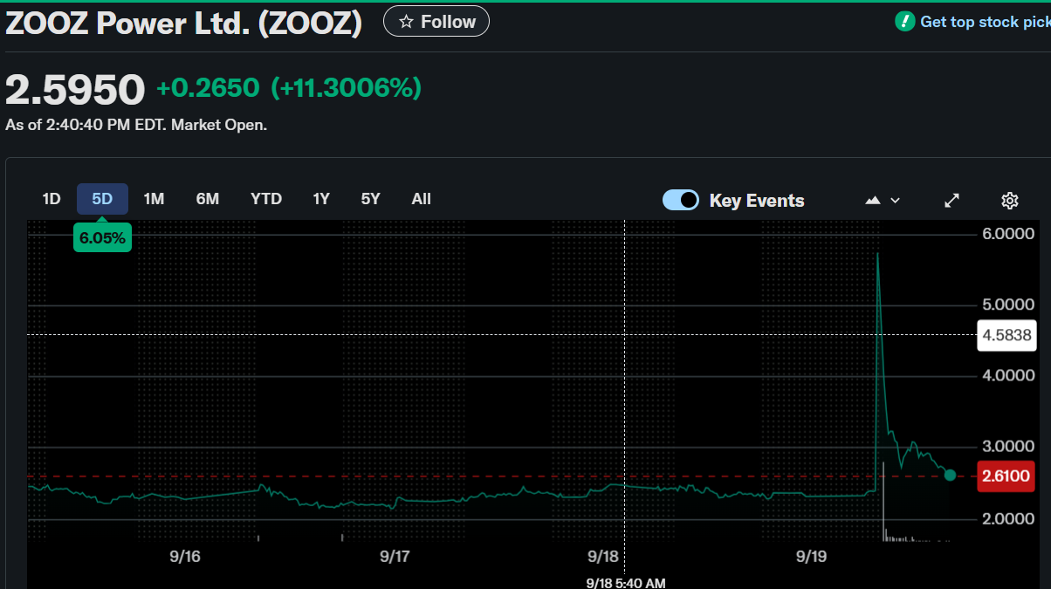1051x589 pixels.
Task: Click the 3.0000 price axis label
Action: point(1006,447)
